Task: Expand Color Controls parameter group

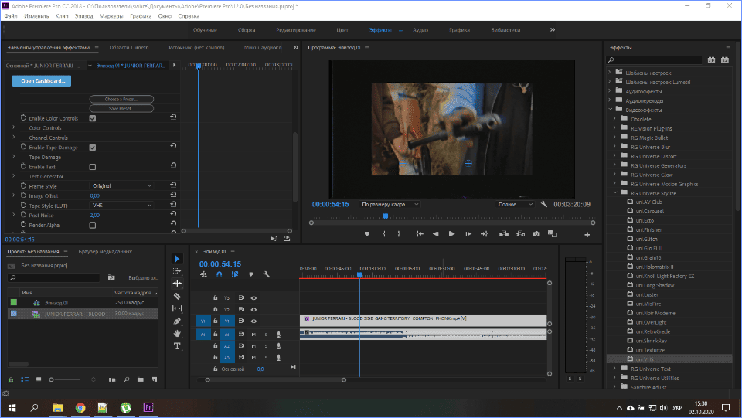Action: 14,127
